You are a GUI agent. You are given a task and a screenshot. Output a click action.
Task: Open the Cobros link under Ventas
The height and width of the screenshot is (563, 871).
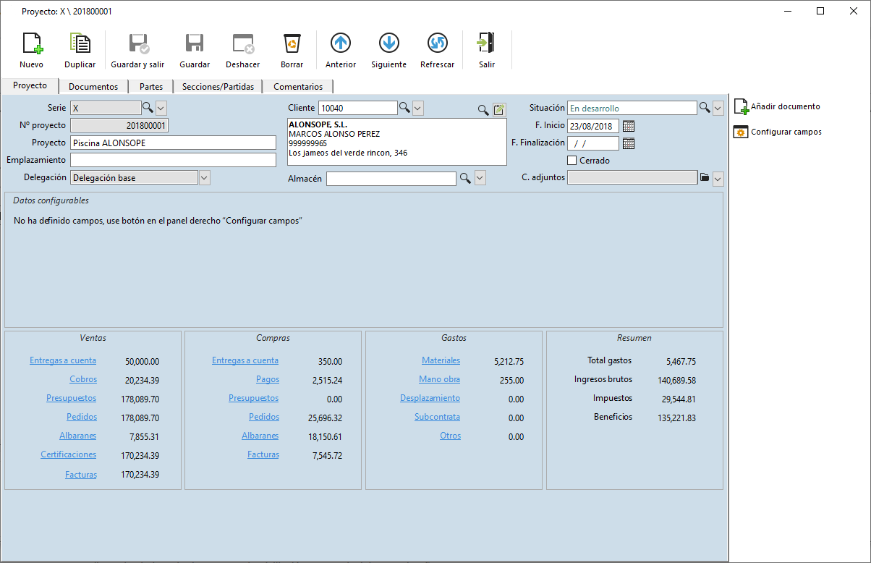(83, 379)
